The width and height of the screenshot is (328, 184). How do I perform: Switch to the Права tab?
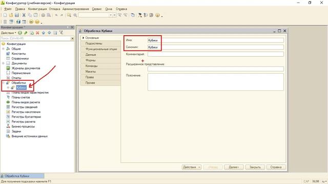tap(100, 77)
